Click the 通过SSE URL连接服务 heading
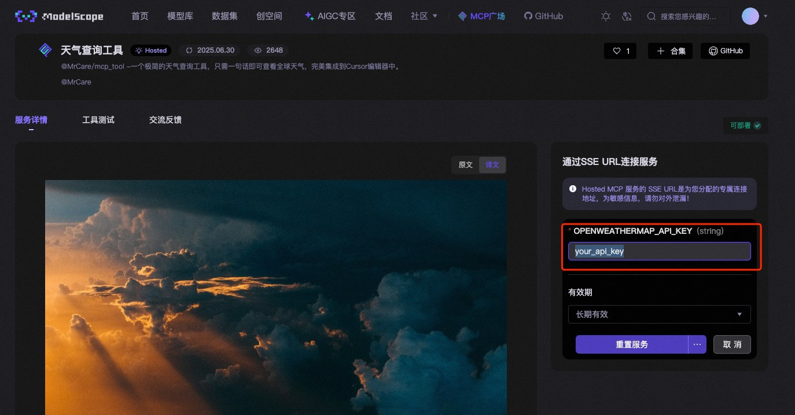This screenshot has height=415, width=795. coord(610,161)
